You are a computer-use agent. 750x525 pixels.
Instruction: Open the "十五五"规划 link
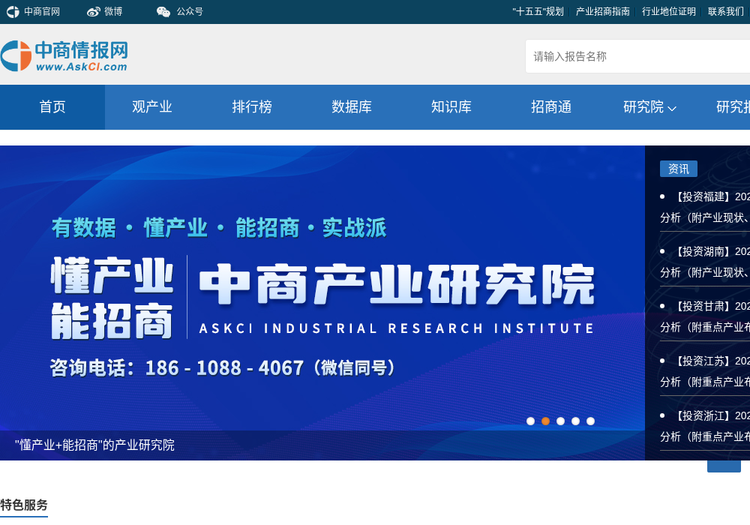coord(538,11)
